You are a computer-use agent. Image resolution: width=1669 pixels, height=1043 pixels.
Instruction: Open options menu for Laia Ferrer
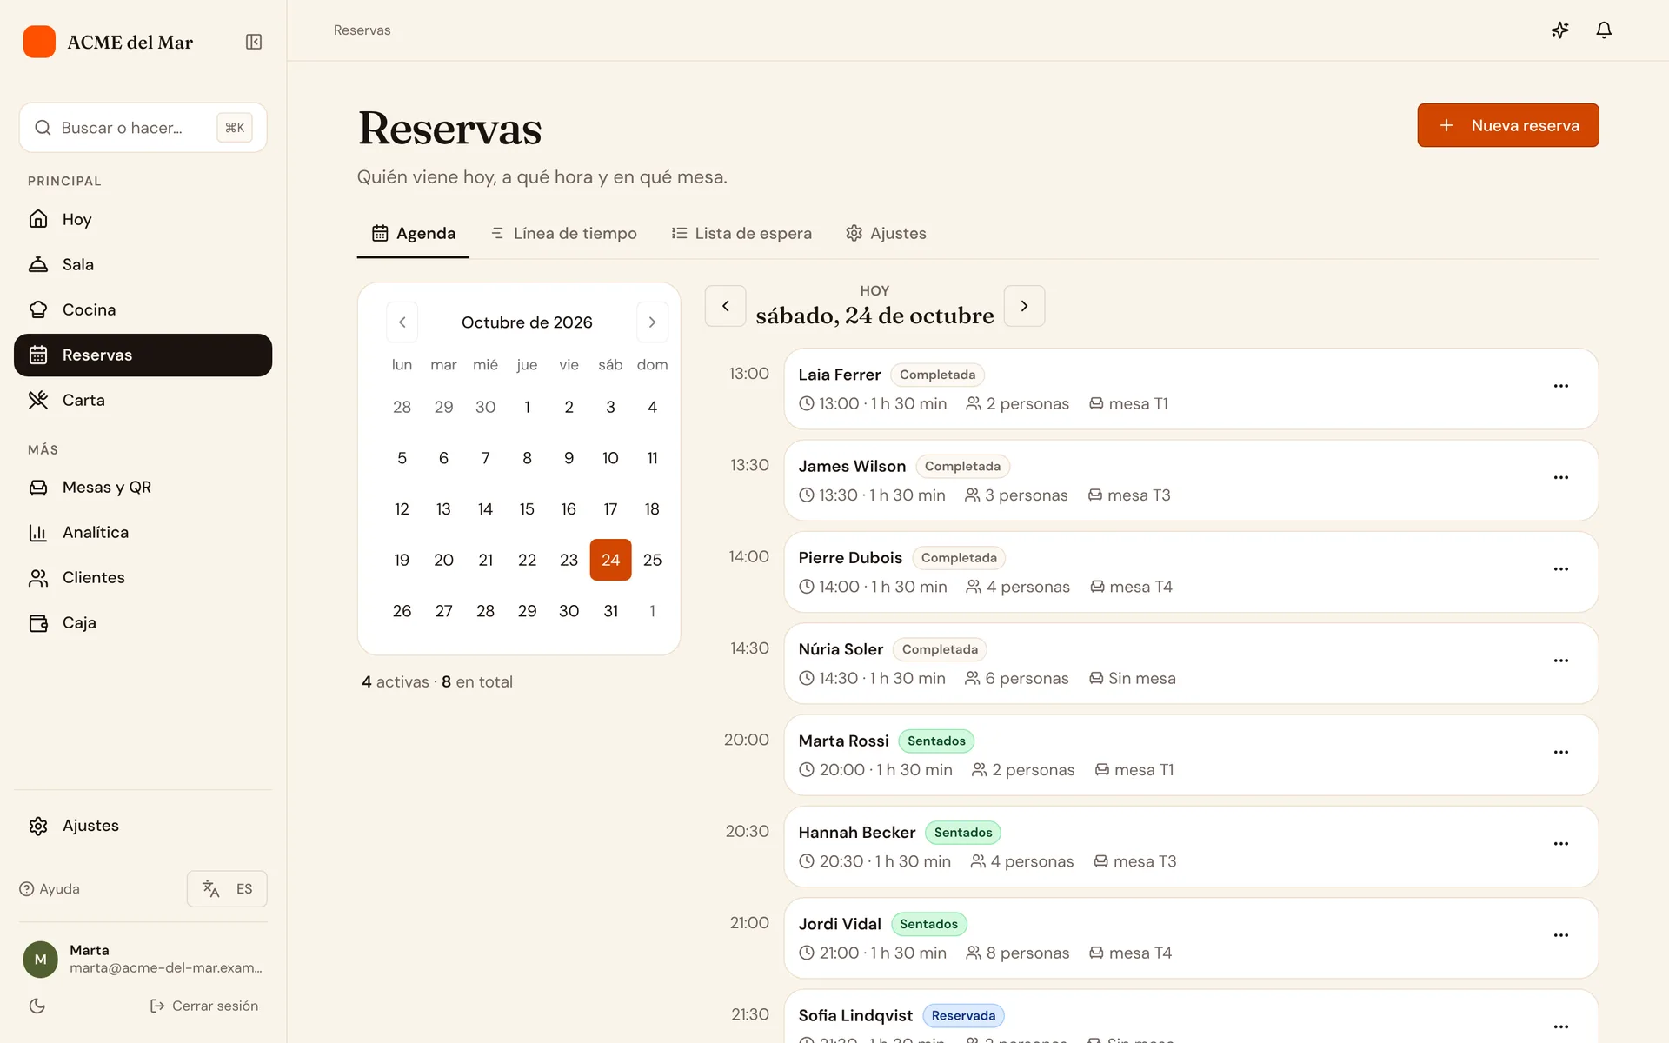[x=1561, y=386]
